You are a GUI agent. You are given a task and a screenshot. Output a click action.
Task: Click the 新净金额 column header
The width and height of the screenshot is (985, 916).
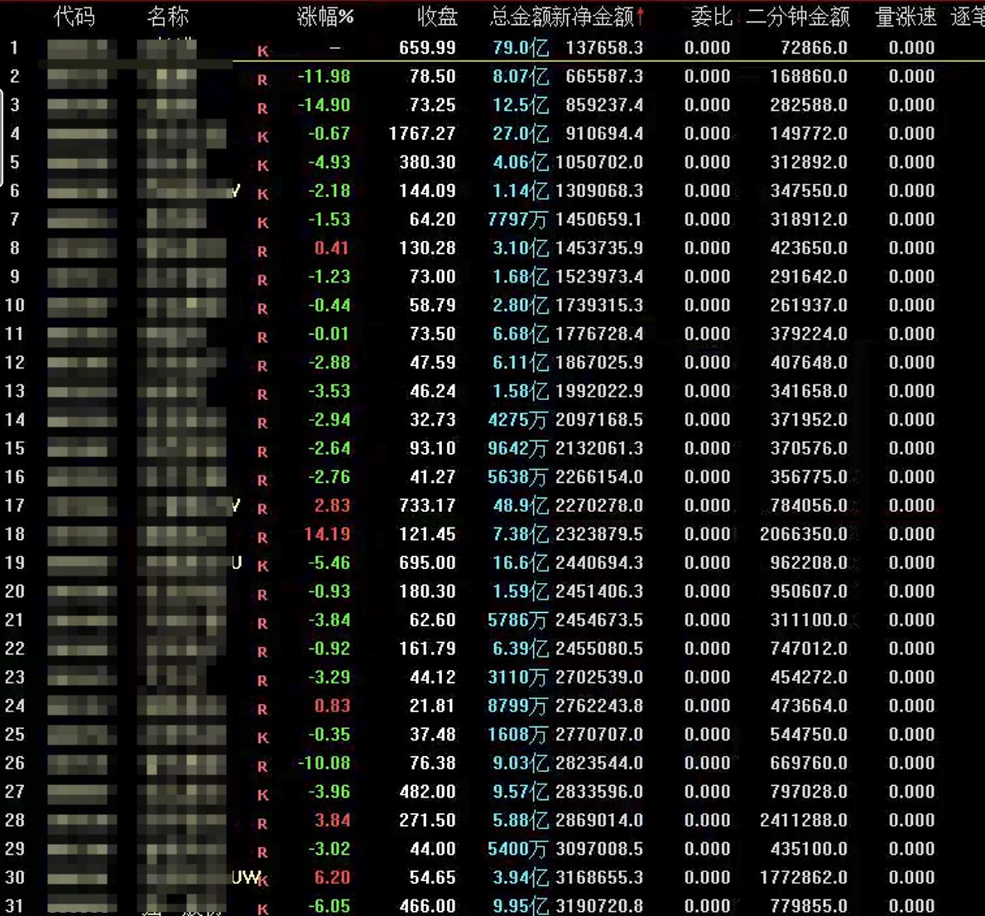593,17
